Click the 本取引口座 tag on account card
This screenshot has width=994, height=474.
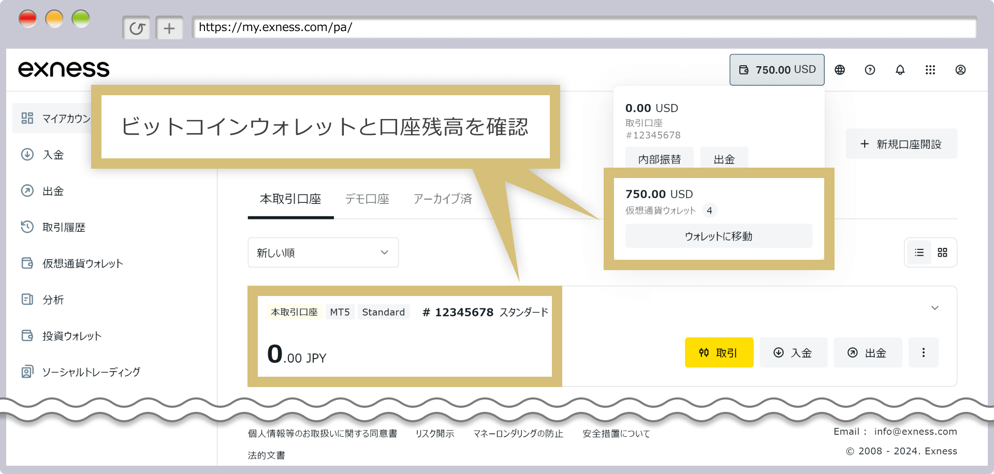click(295, 312)
